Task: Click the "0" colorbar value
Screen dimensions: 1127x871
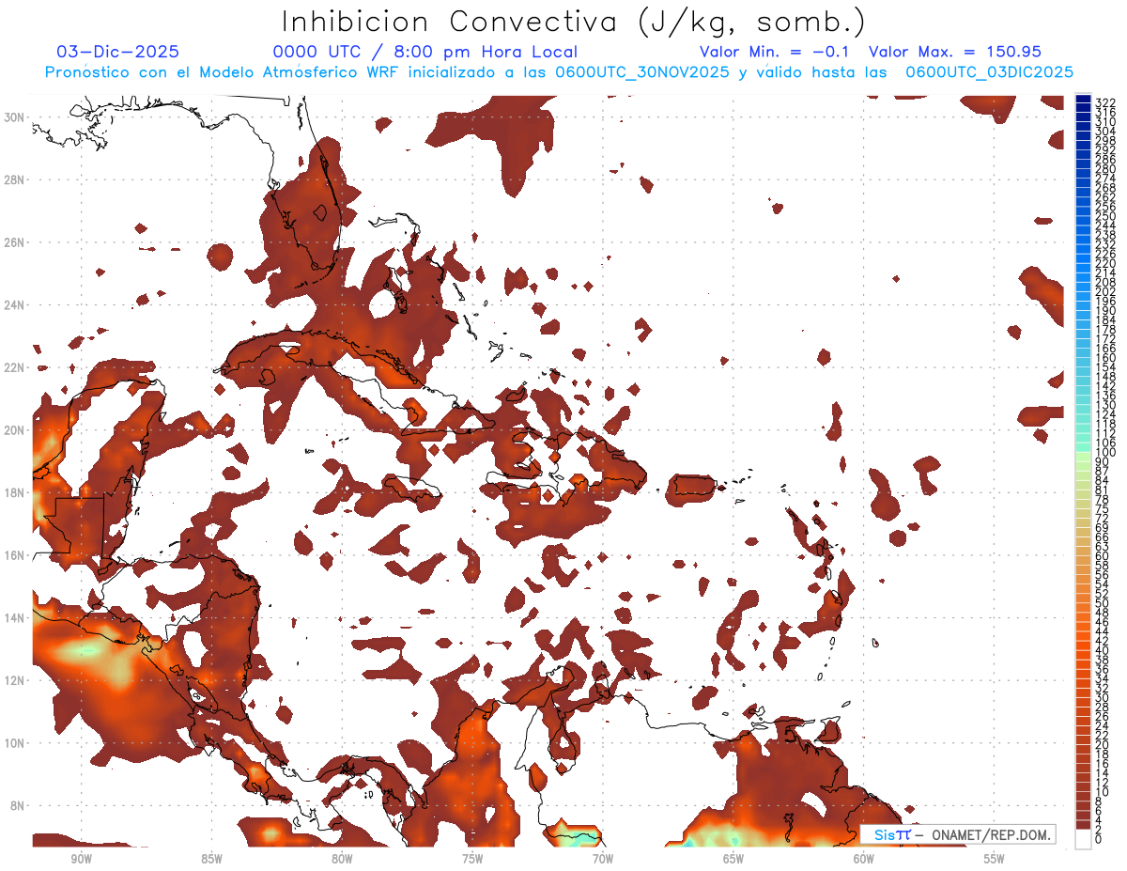Action: 1099,839
